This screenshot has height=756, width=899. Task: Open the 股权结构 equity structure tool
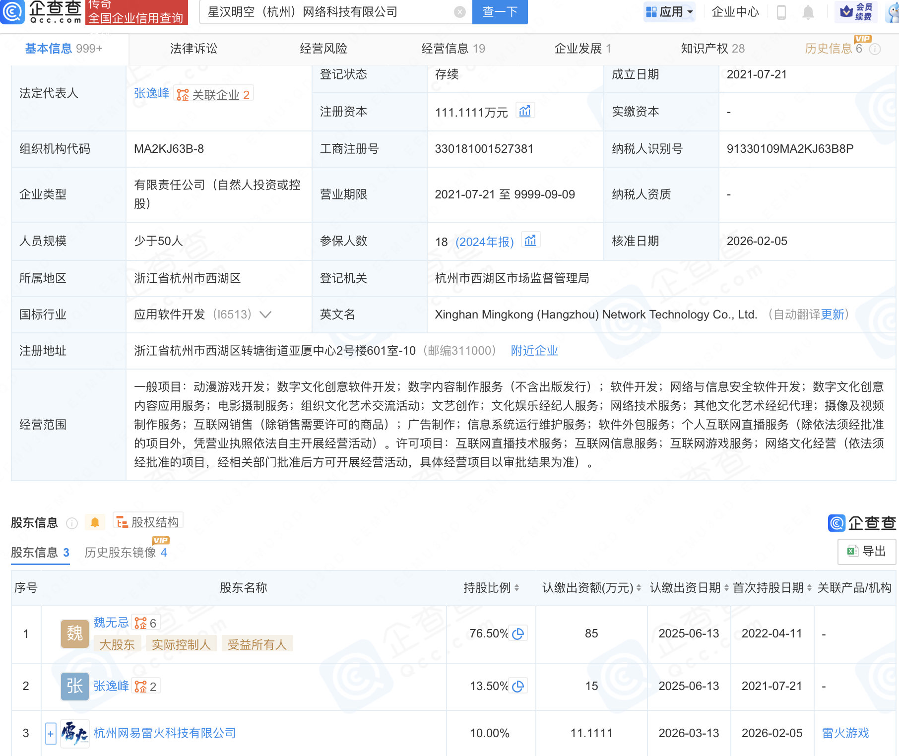click(147, 521)
